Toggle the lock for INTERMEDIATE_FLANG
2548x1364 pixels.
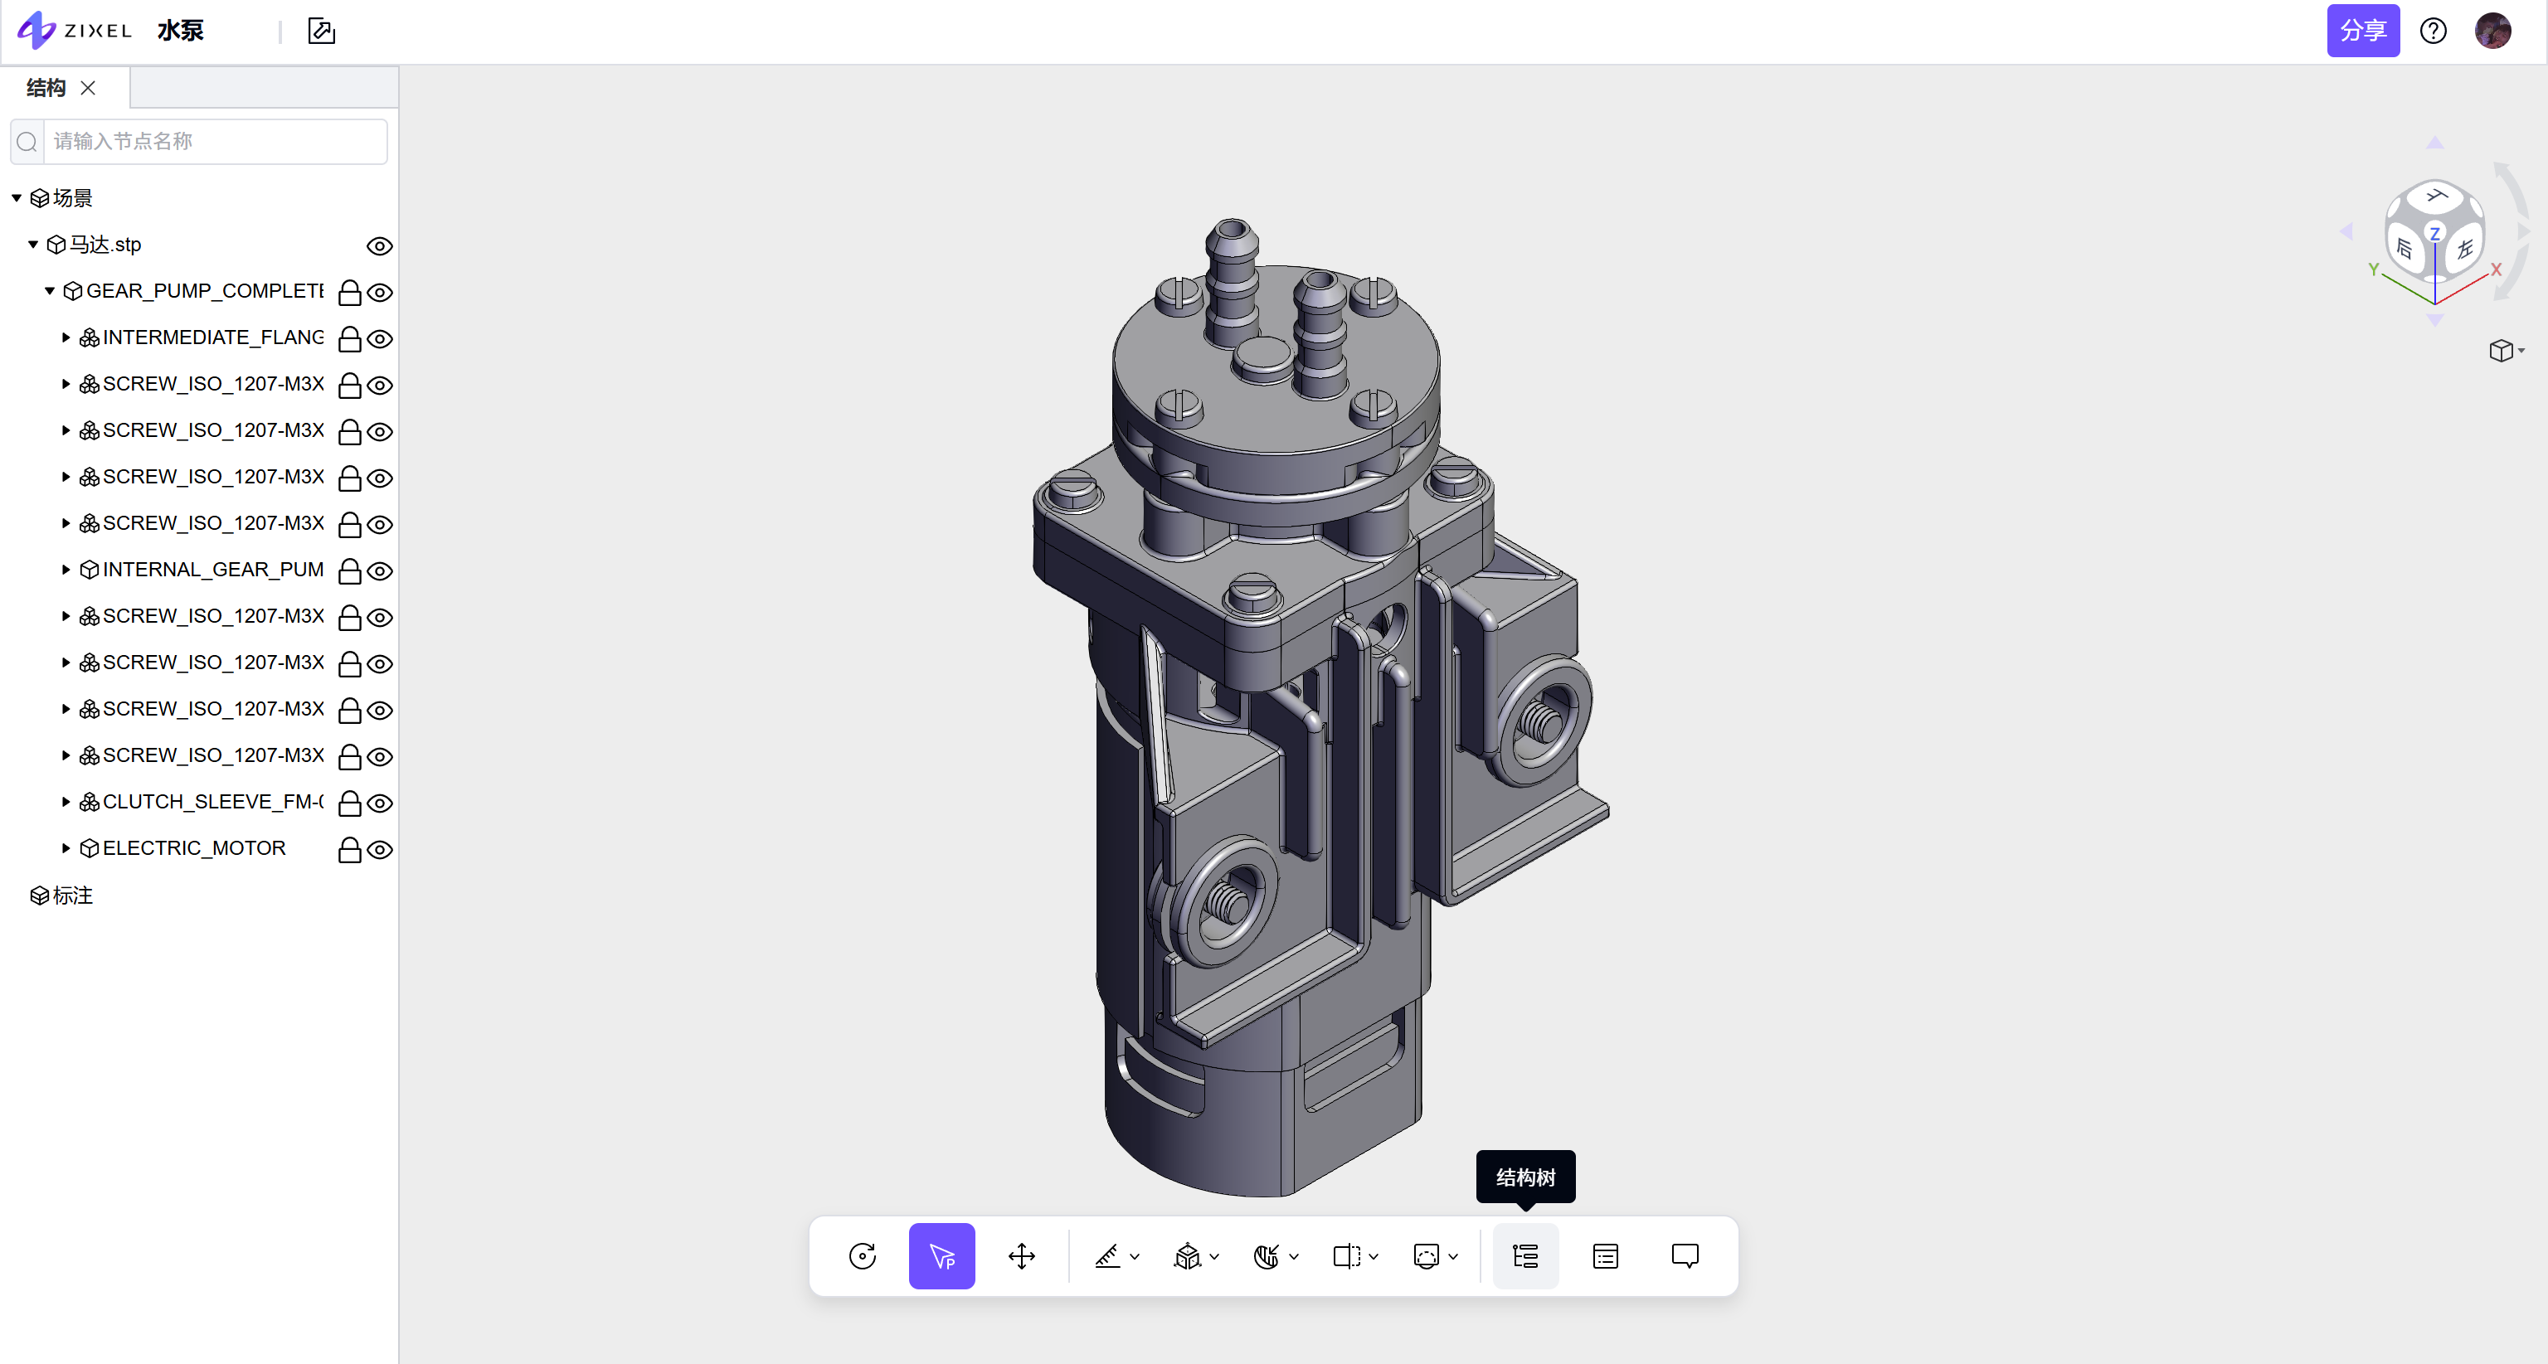[x=349, y=338]
